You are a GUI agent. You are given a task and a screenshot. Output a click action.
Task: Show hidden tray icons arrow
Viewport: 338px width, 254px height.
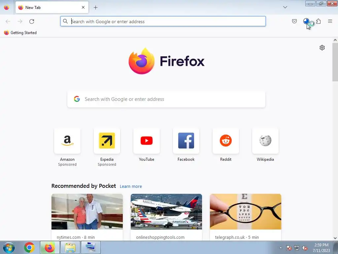(x=281, y=248)
